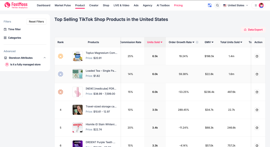The height and width of the screenshot is (147, 270).
Task: Click the search magnifier icon in header
Action: [x=217, y=5]
